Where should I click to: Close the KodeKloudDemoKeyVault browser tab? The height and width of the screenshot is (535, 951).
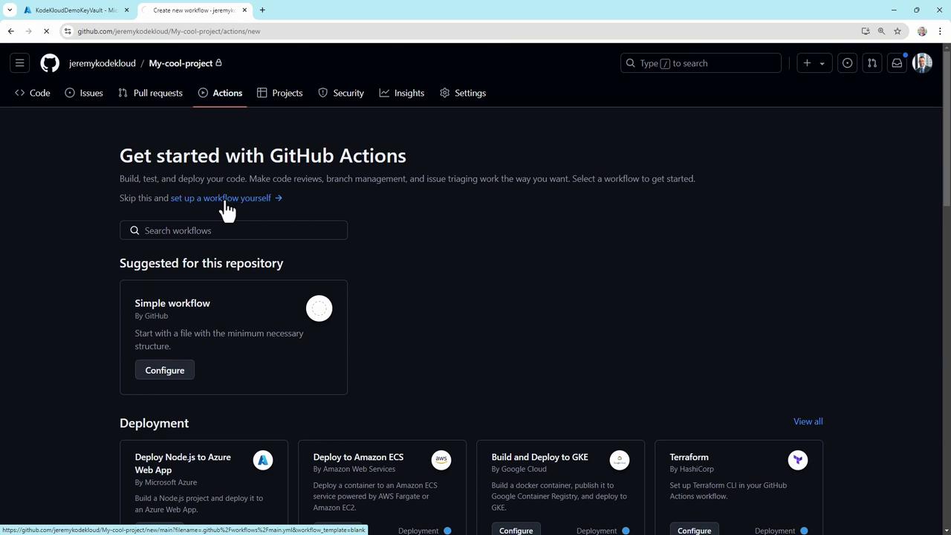126,10
